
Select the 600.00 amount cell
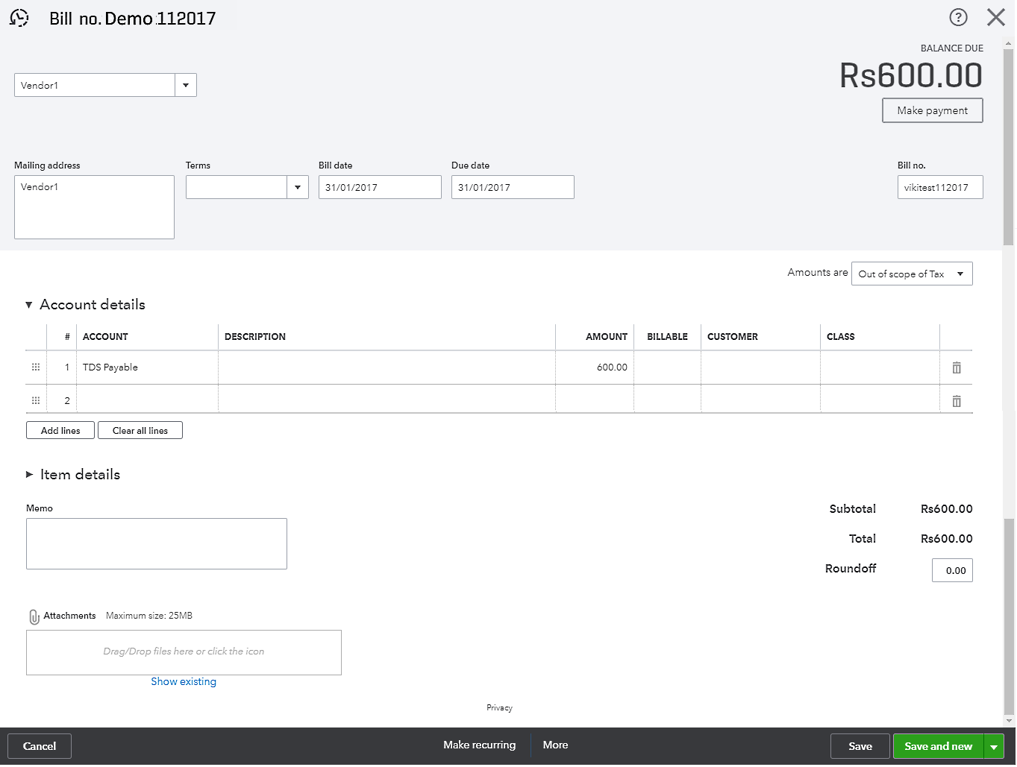(595, 367)
